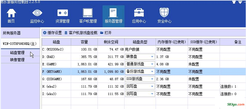Select 服务器管理 server icon

click(114, 16)
